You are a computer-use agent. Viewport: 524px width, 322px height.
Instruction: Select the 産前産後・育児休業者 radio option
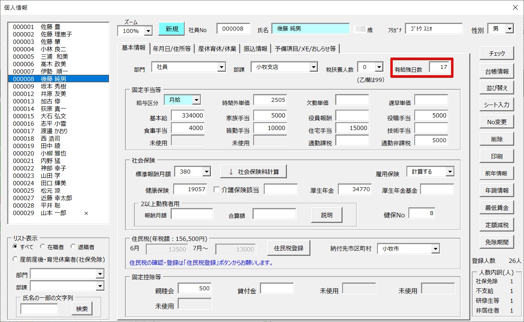(x=15, y=259)
